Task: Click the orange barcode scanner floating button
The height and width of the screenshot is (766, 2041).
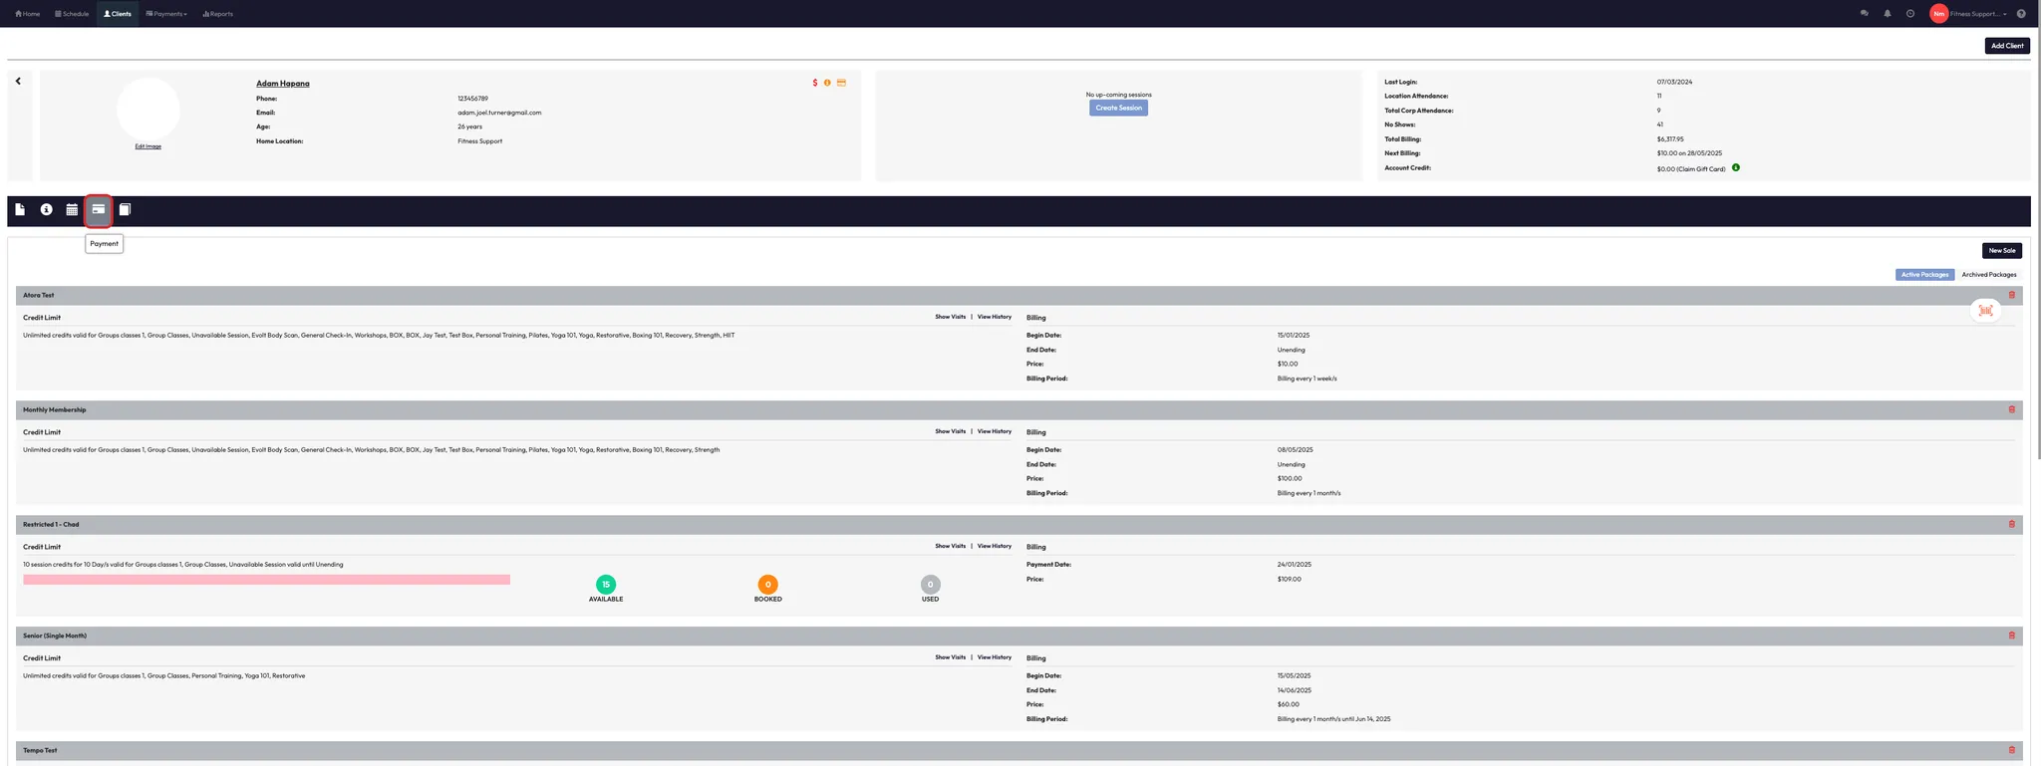Action: click(x=1985, y=311)
